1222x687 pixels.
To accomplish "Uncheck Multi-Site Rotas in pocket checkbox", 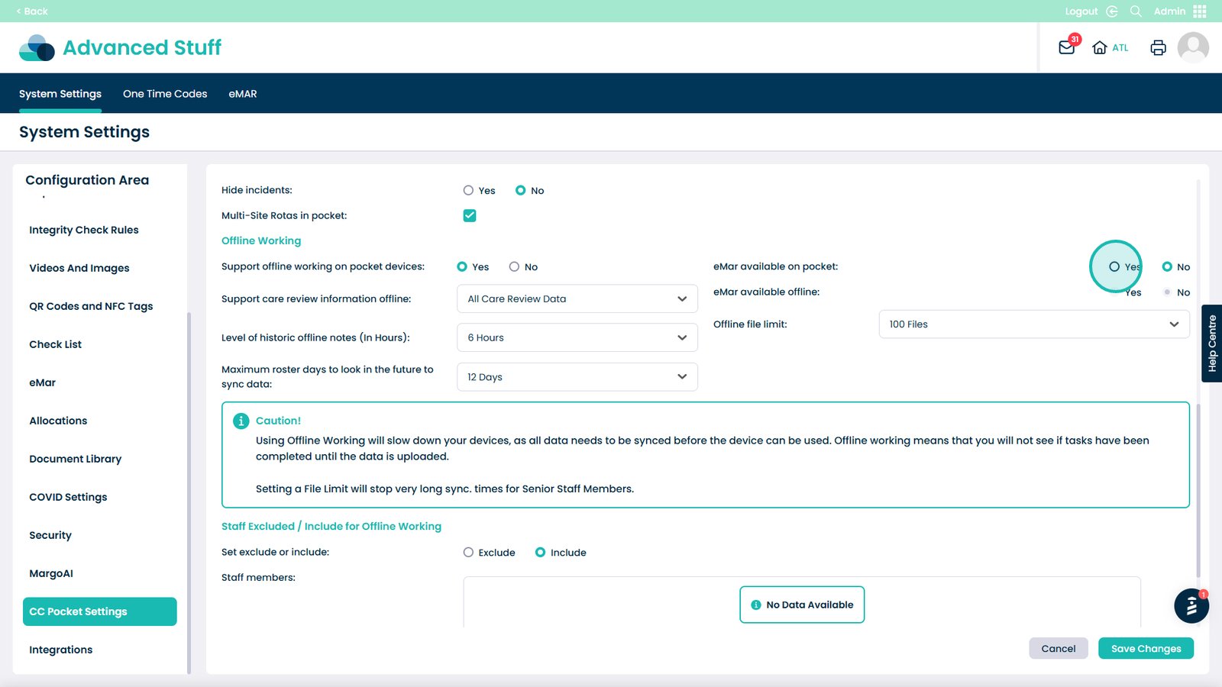I will point(470,216).
